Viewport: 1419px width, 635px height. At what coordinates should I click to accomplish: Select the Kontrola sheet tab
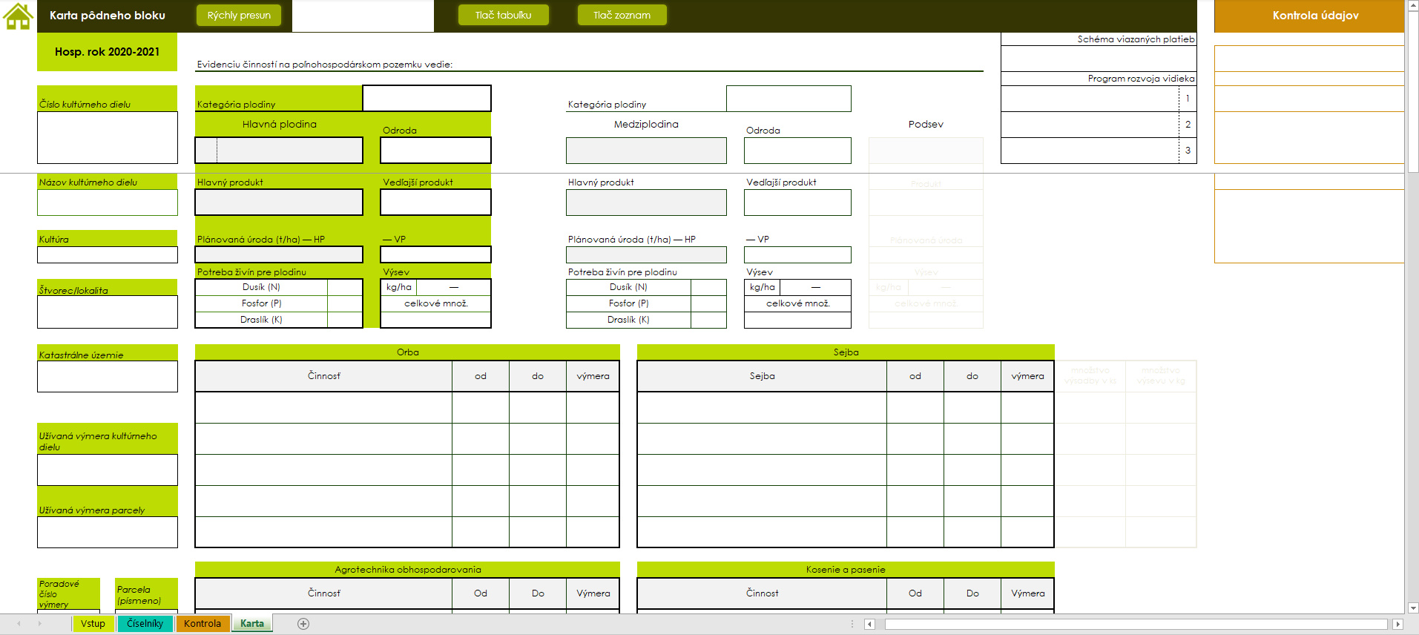[x=203, y=624]
